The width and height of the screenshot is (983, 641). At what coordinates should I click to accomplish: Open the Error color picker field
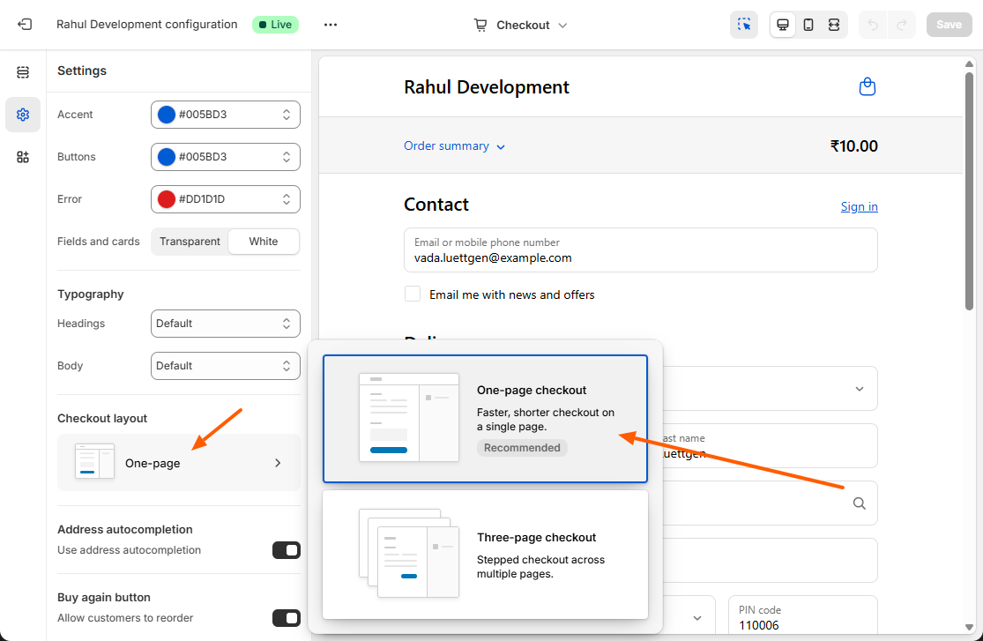point(226,199)
